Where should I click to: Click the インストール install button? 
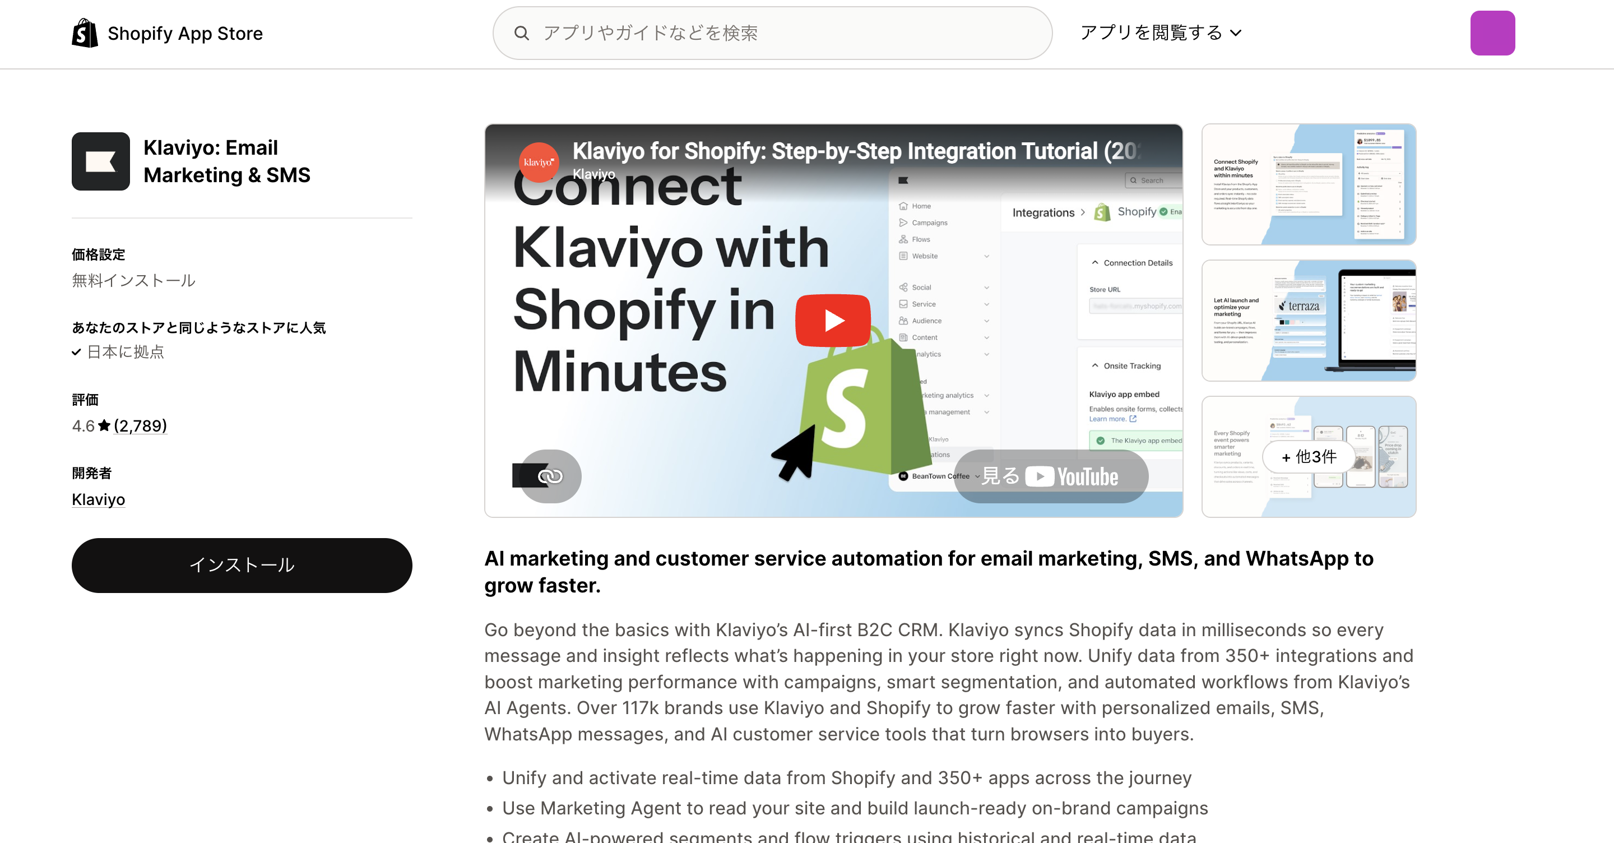(x=242, y=566)
